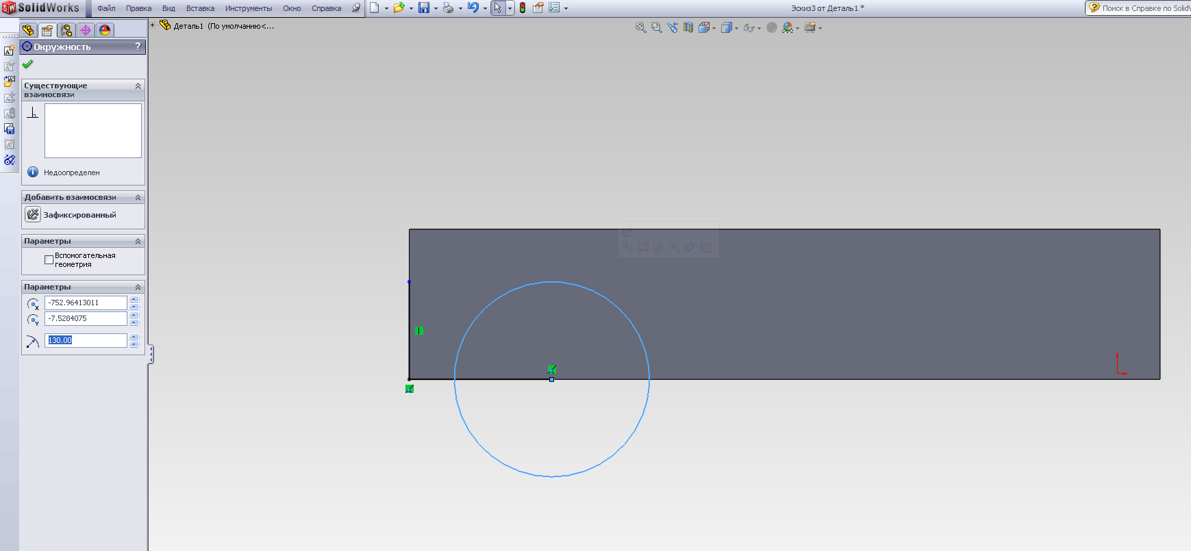Click the pin icon next to Справка
The width and height of the screenshot is (1191, 551).
pos(356,8)
